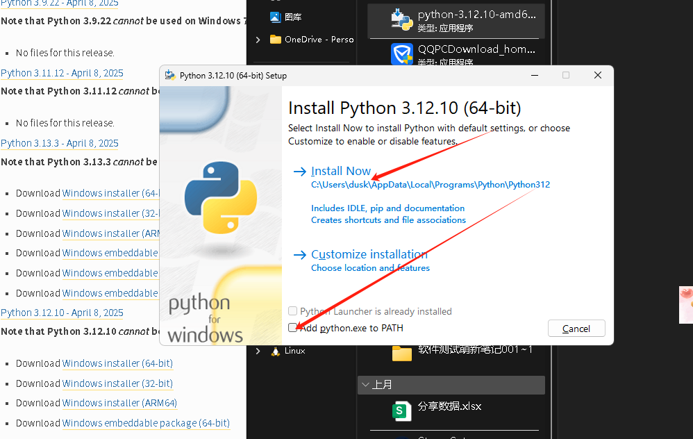
Task: Click the 图库 label in Explorer sidebar
Action: [293, 17]
